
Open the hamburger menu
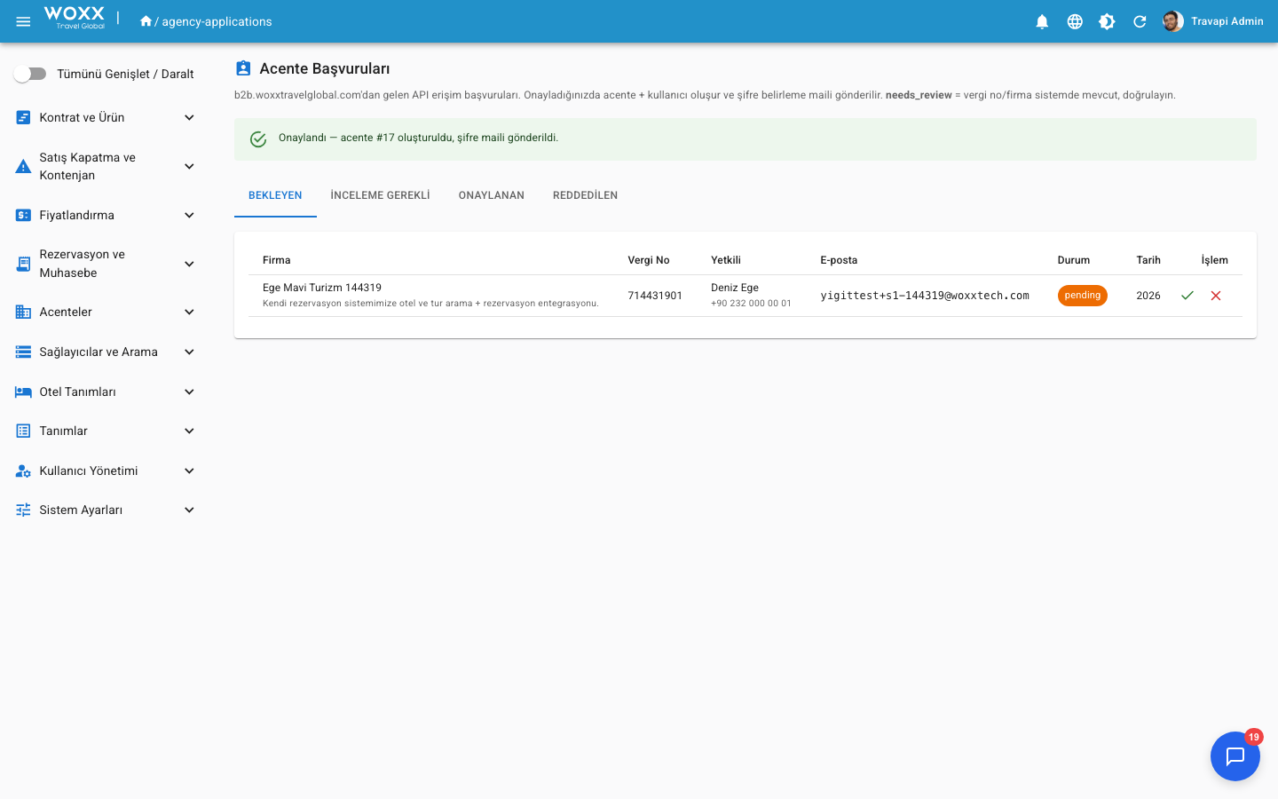pyautogui.click(x=23, y=21)
